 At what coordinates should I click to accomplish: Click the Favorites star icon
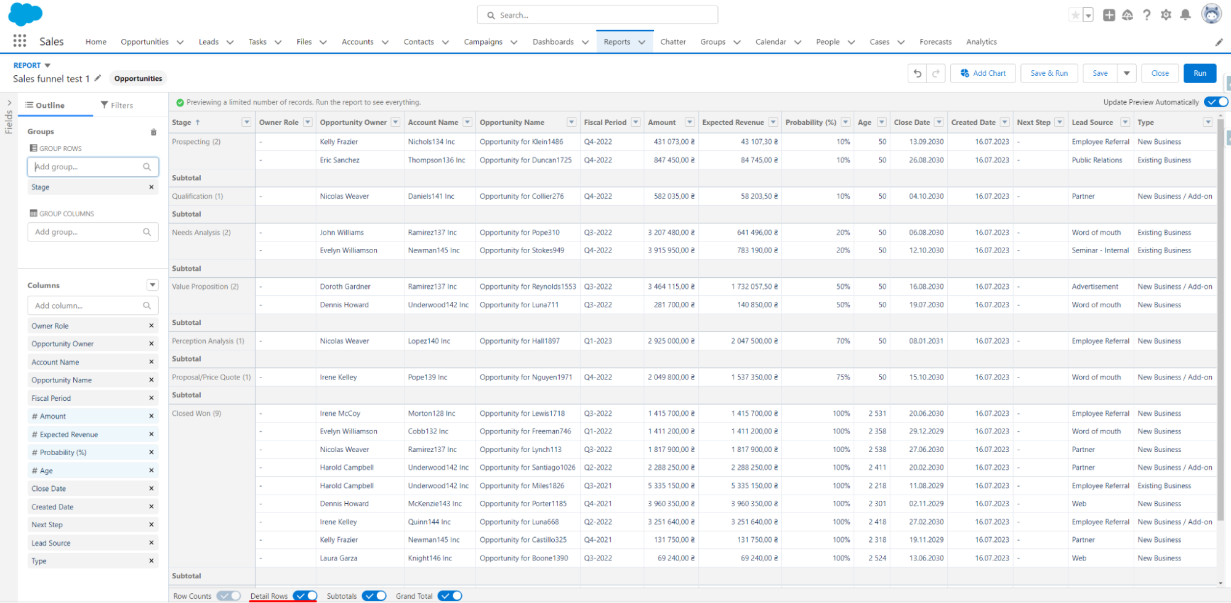[x=1074, y=14]
